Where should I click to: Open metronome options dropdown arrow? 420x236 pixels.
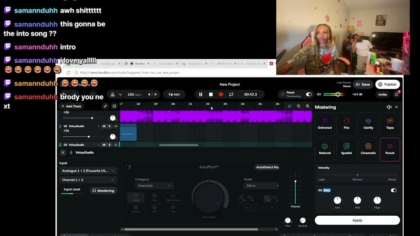tap(120, 94)
